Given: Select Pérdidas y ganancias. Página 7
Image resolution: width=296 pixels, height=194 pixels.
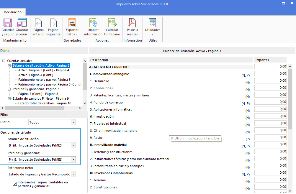Looking at the screenshot, I should (x=36, y=89).
